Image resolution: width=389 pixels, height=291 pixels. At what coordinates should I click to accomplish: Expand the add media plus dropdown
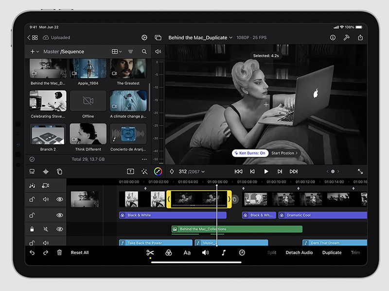click(x=35, y=51)
